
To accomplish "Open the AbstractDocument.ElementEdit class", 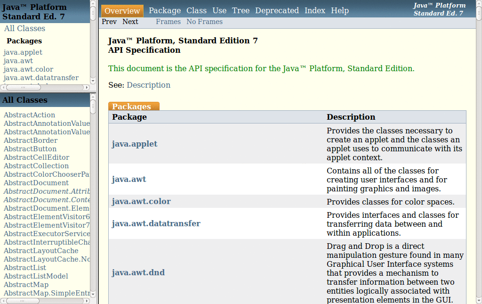I will click(47, 208).
